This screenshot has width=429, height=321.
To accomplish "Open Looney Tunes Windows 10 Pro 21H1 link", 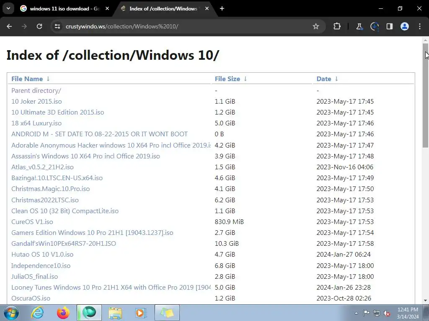I will coord(111,288).
